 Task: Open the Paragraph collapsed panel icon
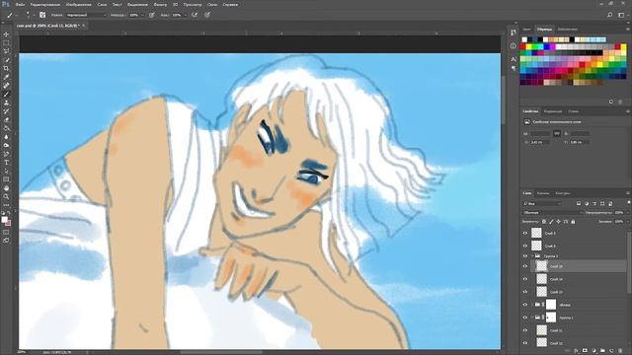pyautogui.click(x=513, y=68)
